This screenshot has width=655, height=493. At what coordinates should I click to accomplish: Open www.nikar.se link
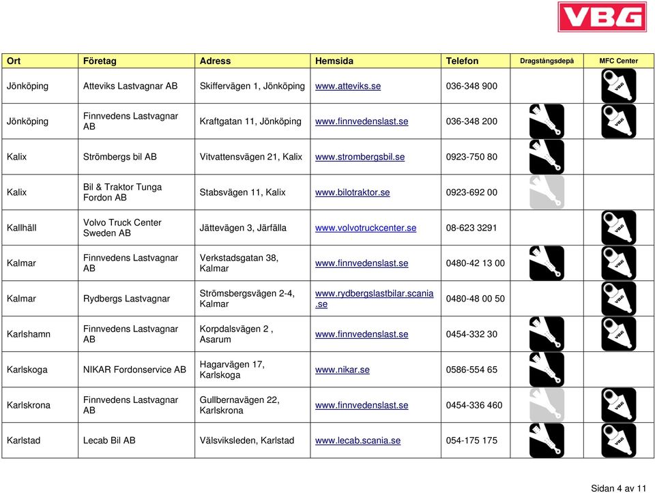pyautogui.click(x=342, y=370)
